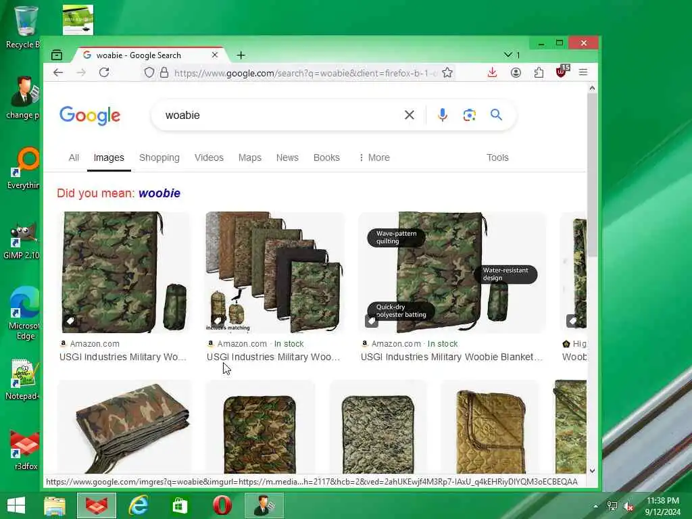This screenshot has height=519, width=692.
Task: Click the page scrollbar up arrow
Action: click(592, 89)
